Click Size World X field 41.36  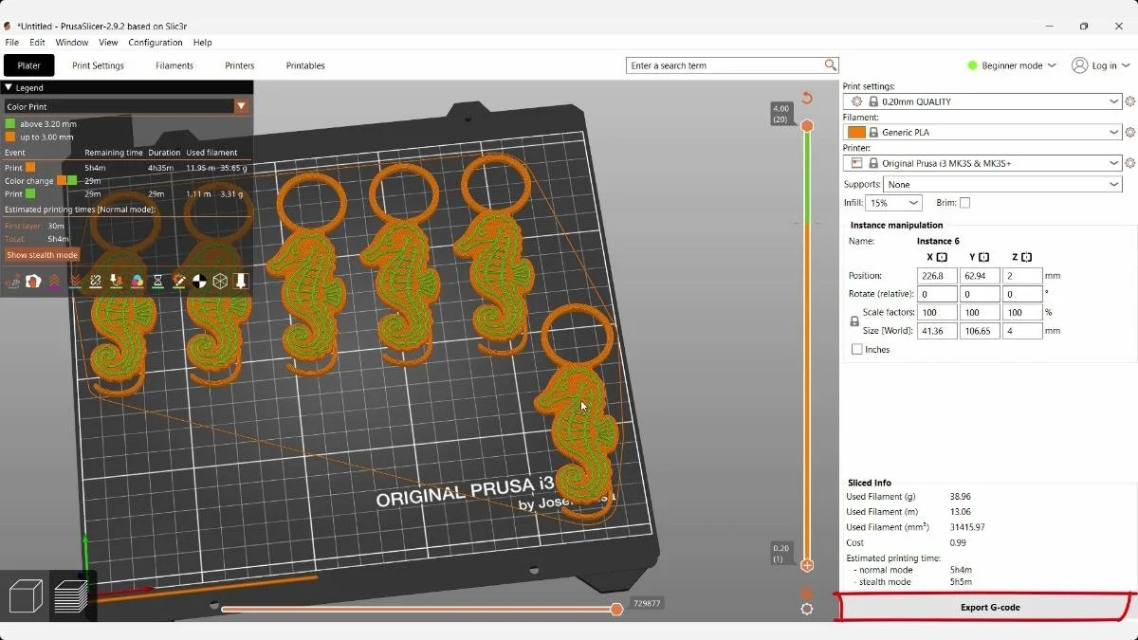[937, 331]
